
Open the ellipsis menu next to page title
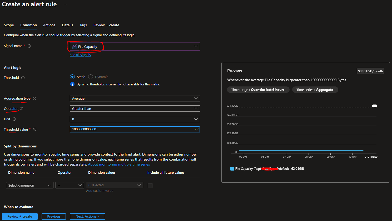tap(65, 4)
